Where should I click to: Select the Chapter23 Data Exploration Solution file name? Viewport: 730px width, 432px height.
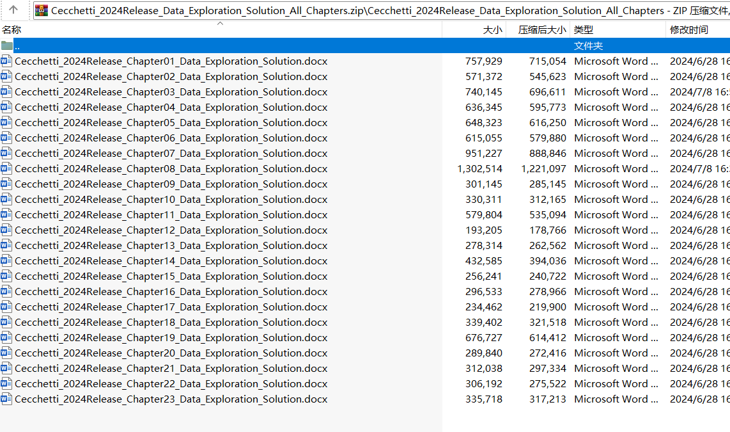coord(171,399)
